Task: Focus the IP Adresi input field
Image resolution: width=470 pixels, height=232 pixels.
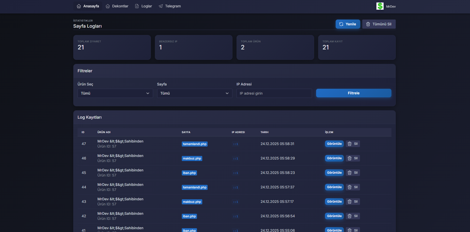Action: (x=274, y=93)
